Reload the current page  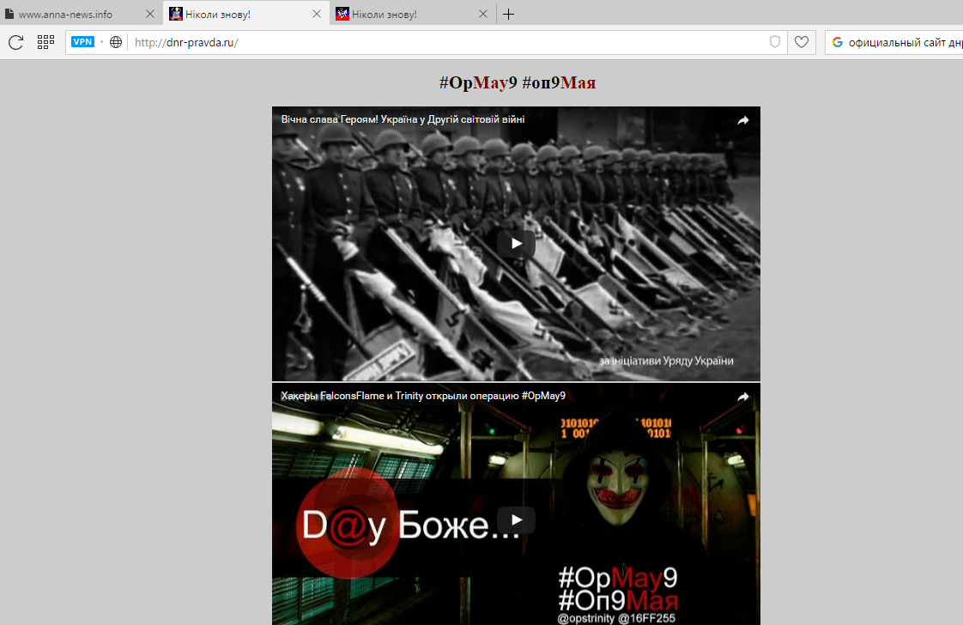15,42
